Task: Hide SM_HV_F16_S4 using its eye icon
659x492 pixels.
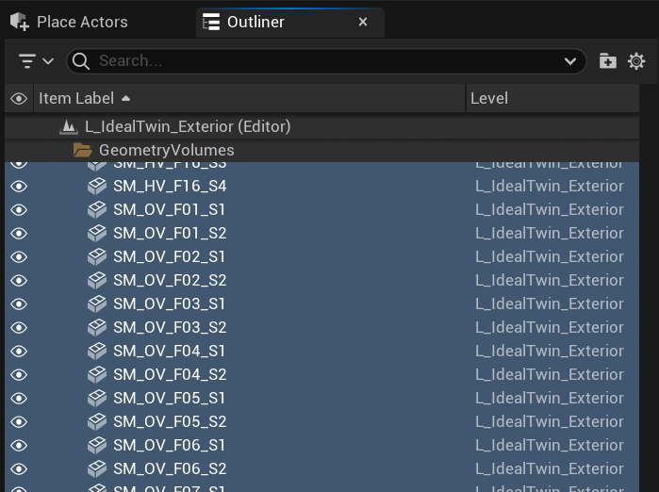Action: 19,187
